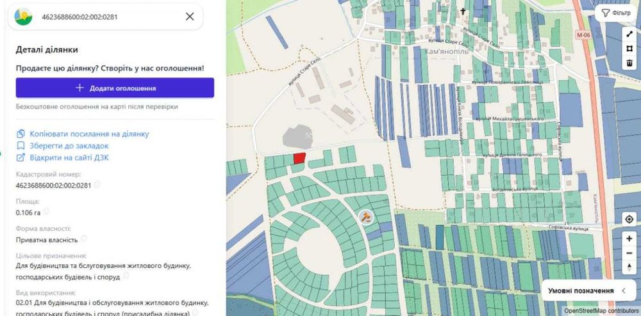Screen dimensions: 641x316
Task: Open the Умовні позначення legend panel
Action: pos(588,290)
